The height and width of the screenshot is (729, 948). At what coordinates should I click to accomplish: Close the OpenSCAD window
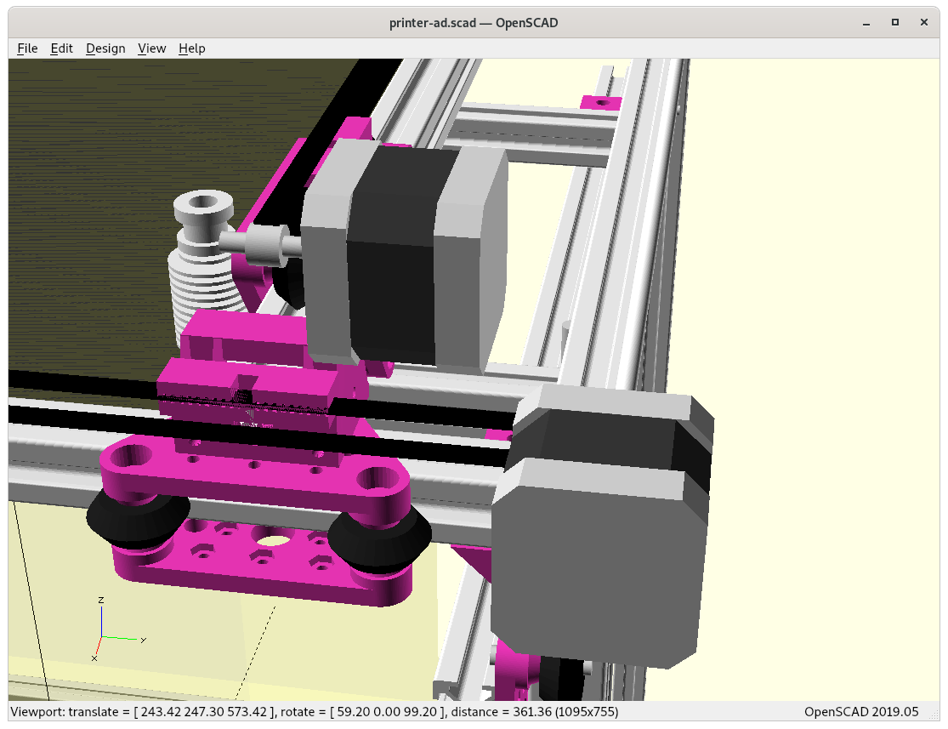[x=924, y=23]
